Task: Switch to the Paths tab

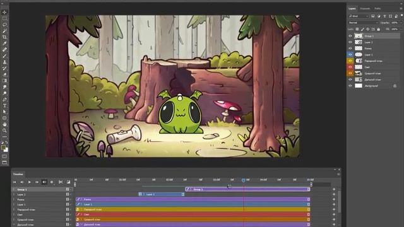Action: (377, 8)
